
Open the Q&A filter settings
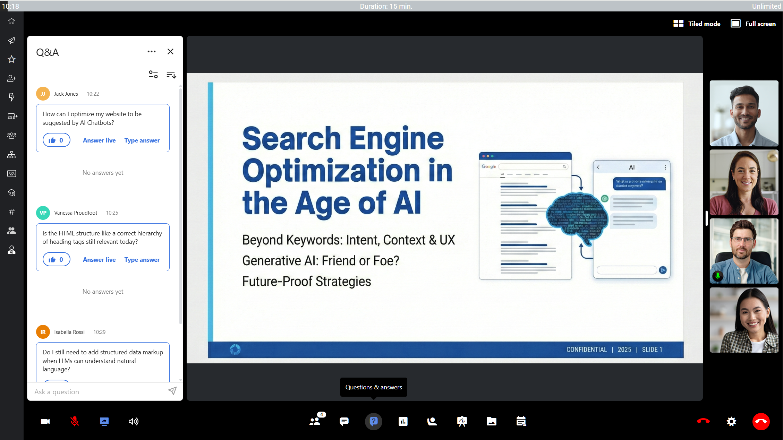(x=153, y=75)
